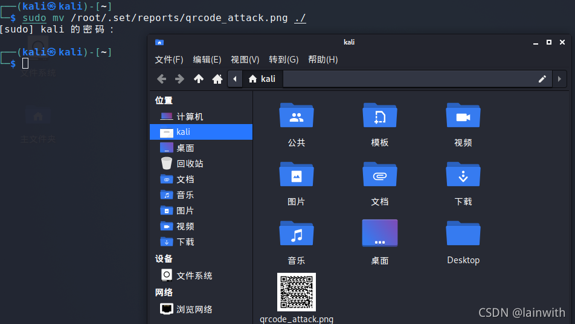The height and width of the screenshot is (324, 575).
Task: Open the 视图(V) menu
Action: [245, 60]
